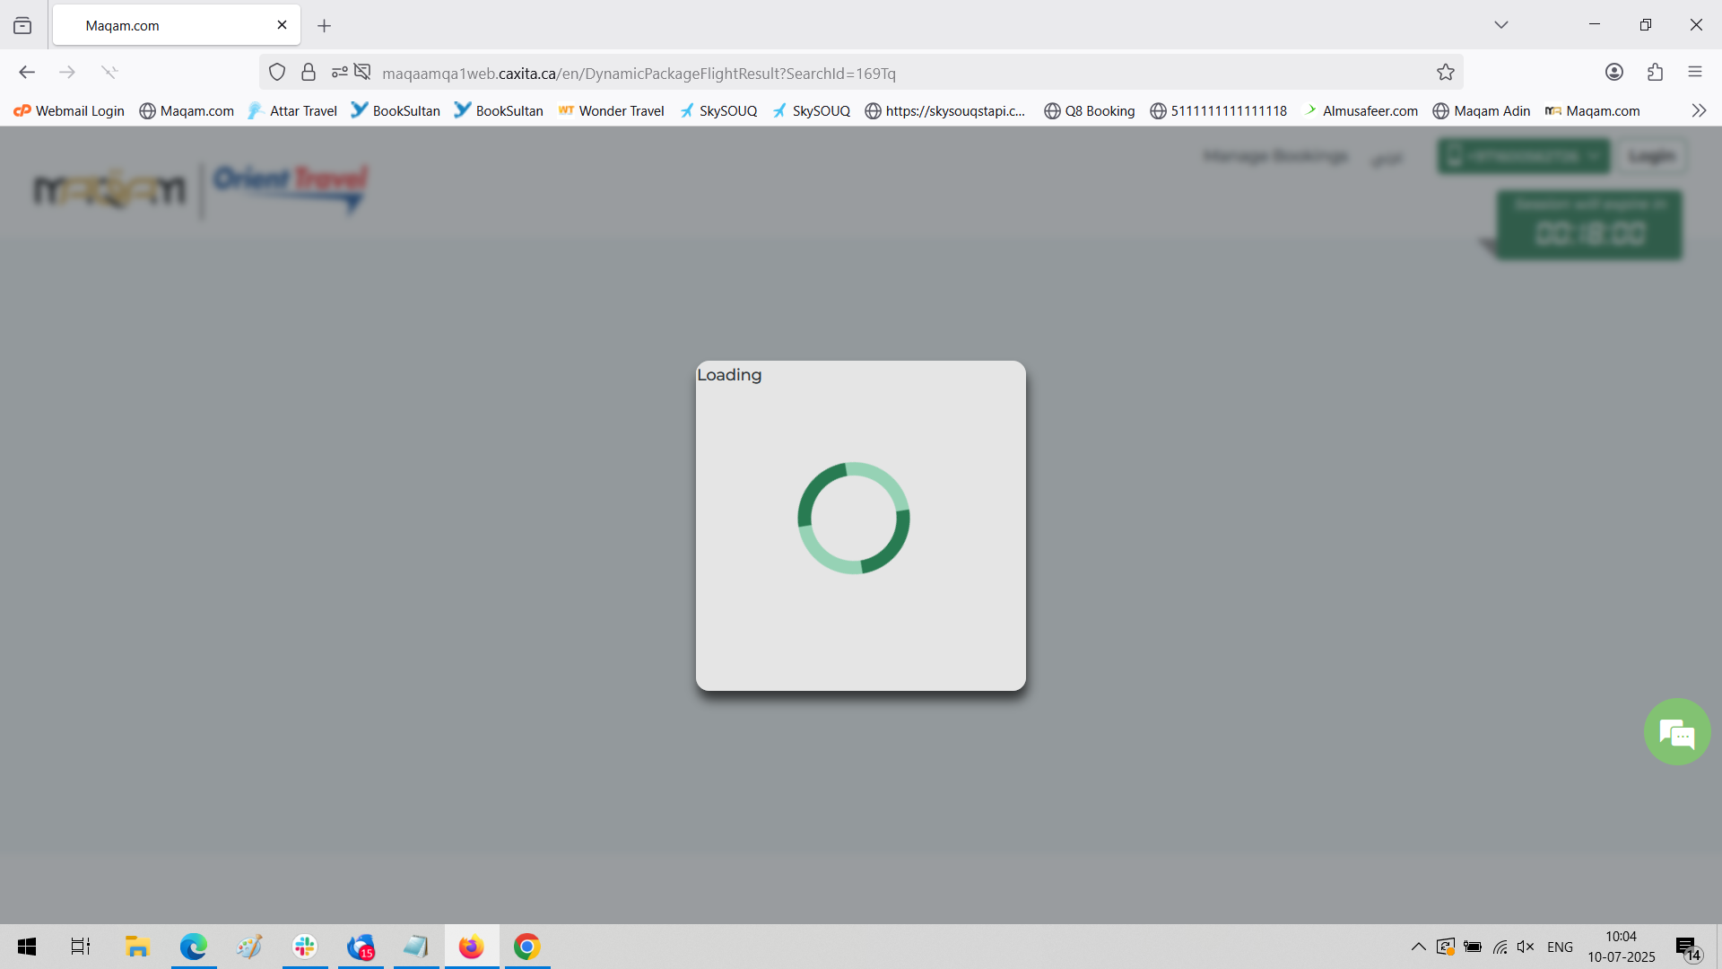Screen dimensions: 1722x969
Task: Open the Almusafeer.com bookmark
Action: click(1361, 111)
